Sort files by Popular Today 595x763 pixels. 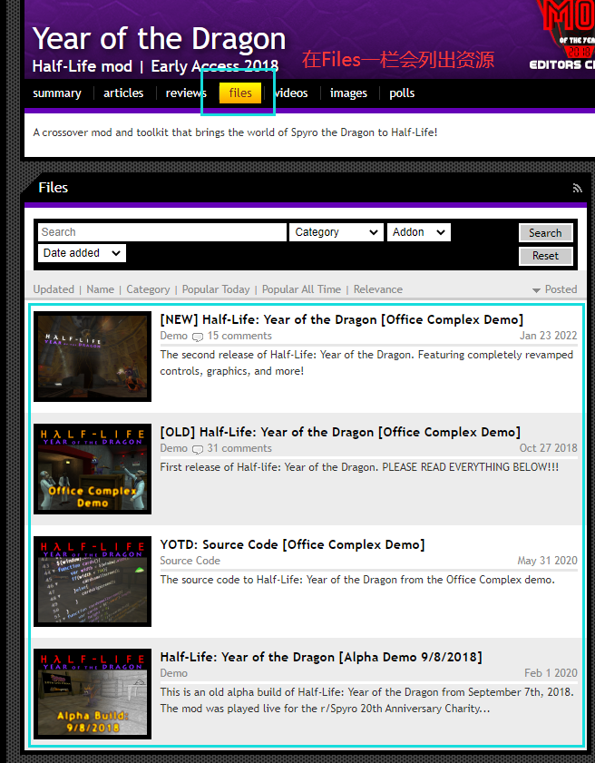pos(216,289)
